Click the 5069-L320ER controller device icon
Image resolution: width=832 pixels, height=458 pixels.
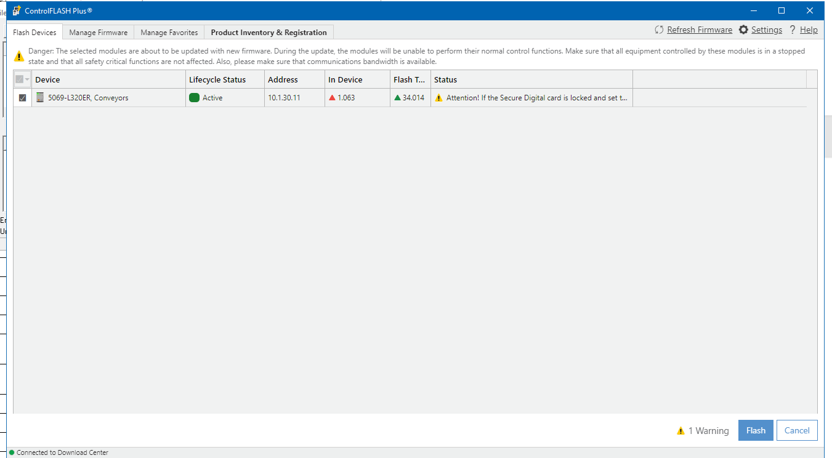tap(40, 97)
